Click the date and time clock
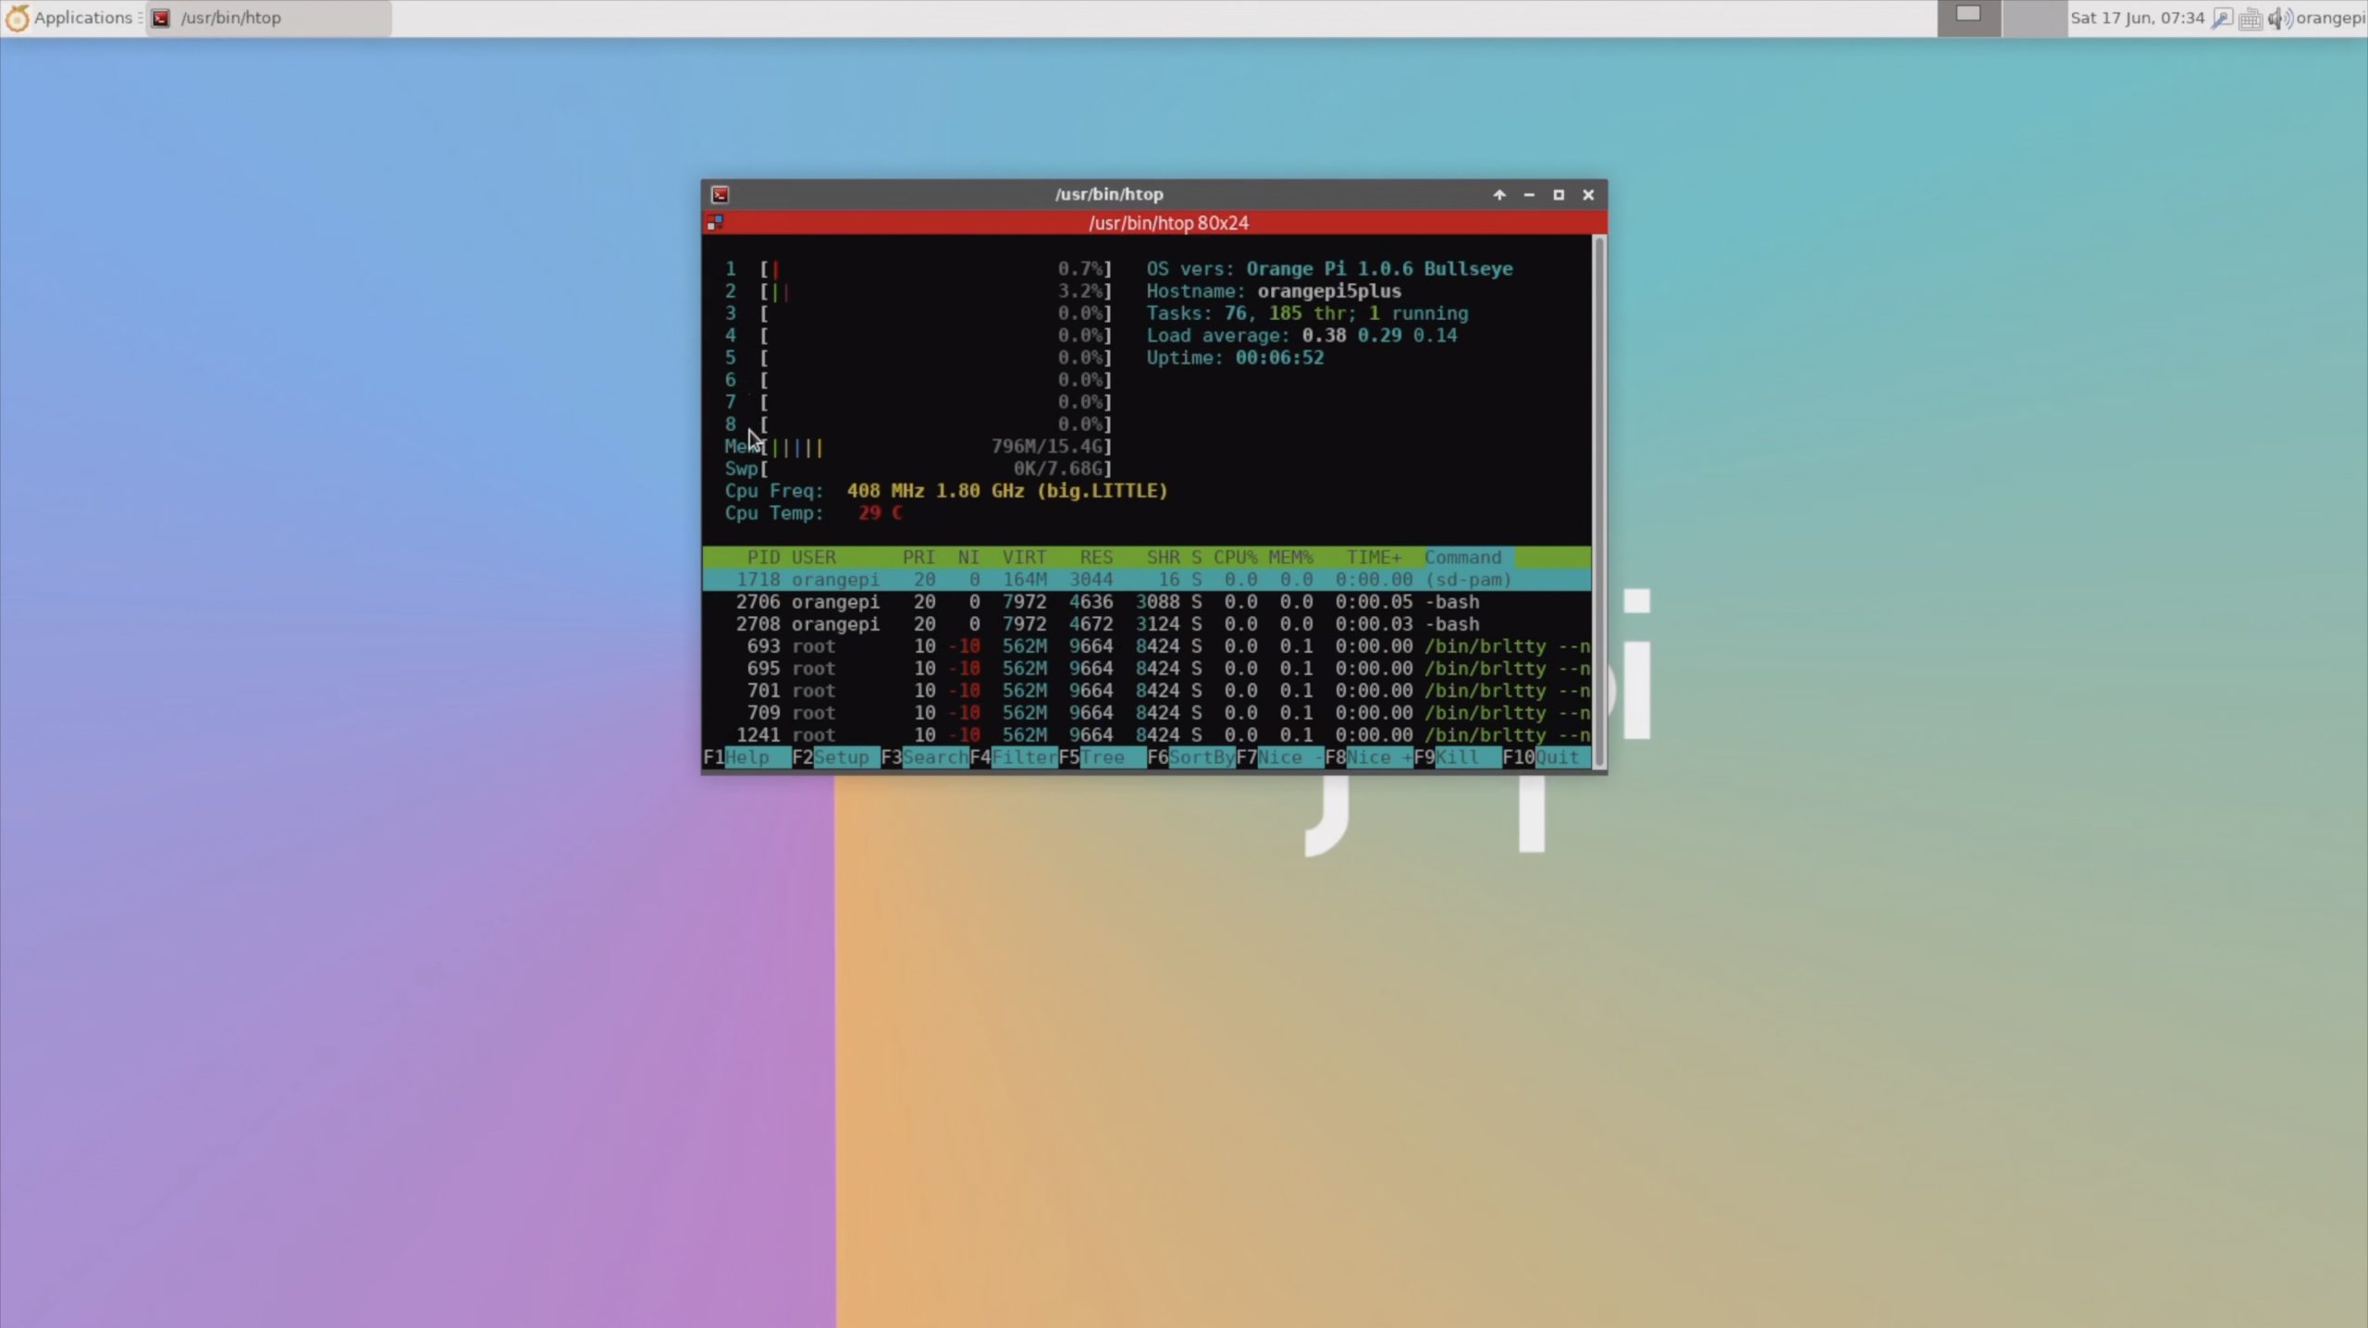 click(x=2137, y=18)
